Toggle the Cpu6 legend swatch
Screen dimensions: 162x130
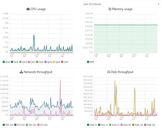coord(54,62)
